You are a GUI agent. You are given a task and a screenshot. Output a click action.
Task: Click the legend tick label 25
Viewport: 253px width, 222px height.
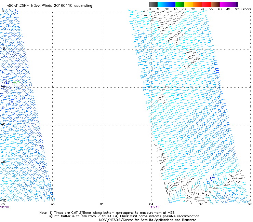193,9
